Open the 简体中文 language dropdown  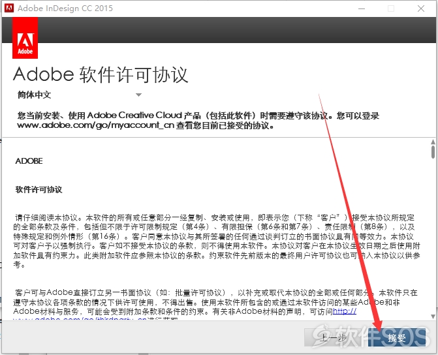80,95
